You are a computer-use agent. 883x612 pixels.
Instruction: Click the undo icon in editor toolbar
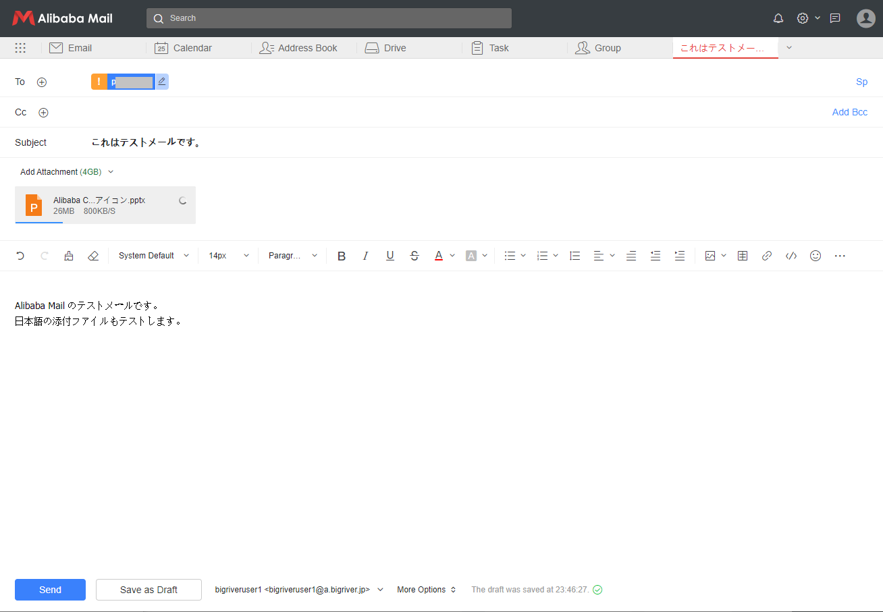(20, 256)
